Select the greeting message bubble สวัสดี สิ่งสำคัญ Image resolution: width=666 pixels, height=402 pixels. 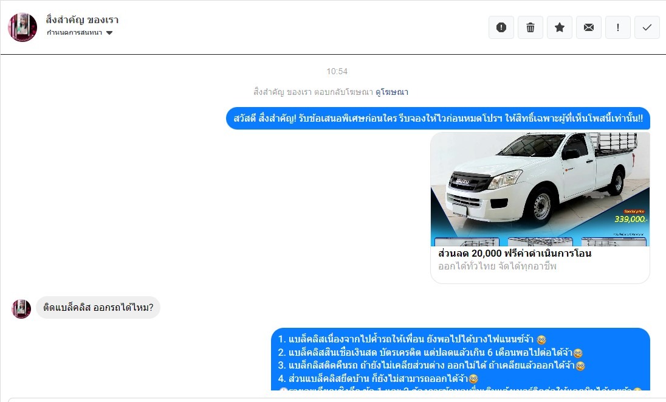(x=438, y=119)
